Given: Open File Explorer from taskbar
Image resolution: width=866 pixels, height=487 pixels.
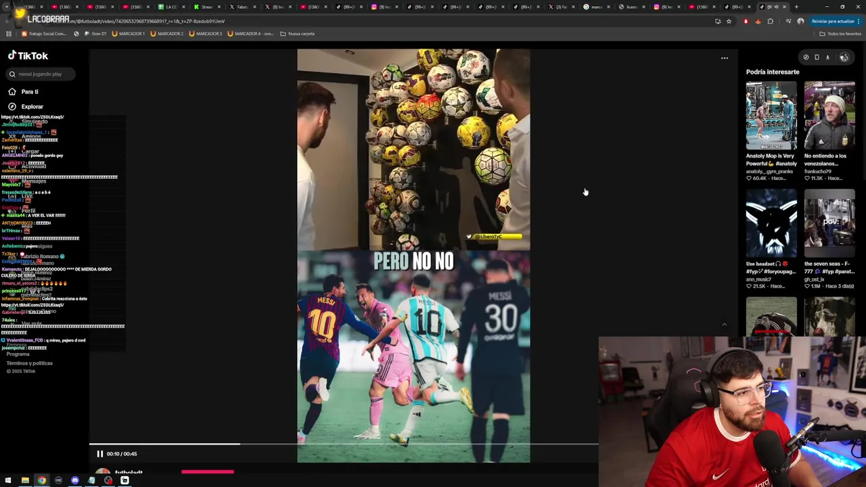Looking at the screenshot, I should coord(25,480).
